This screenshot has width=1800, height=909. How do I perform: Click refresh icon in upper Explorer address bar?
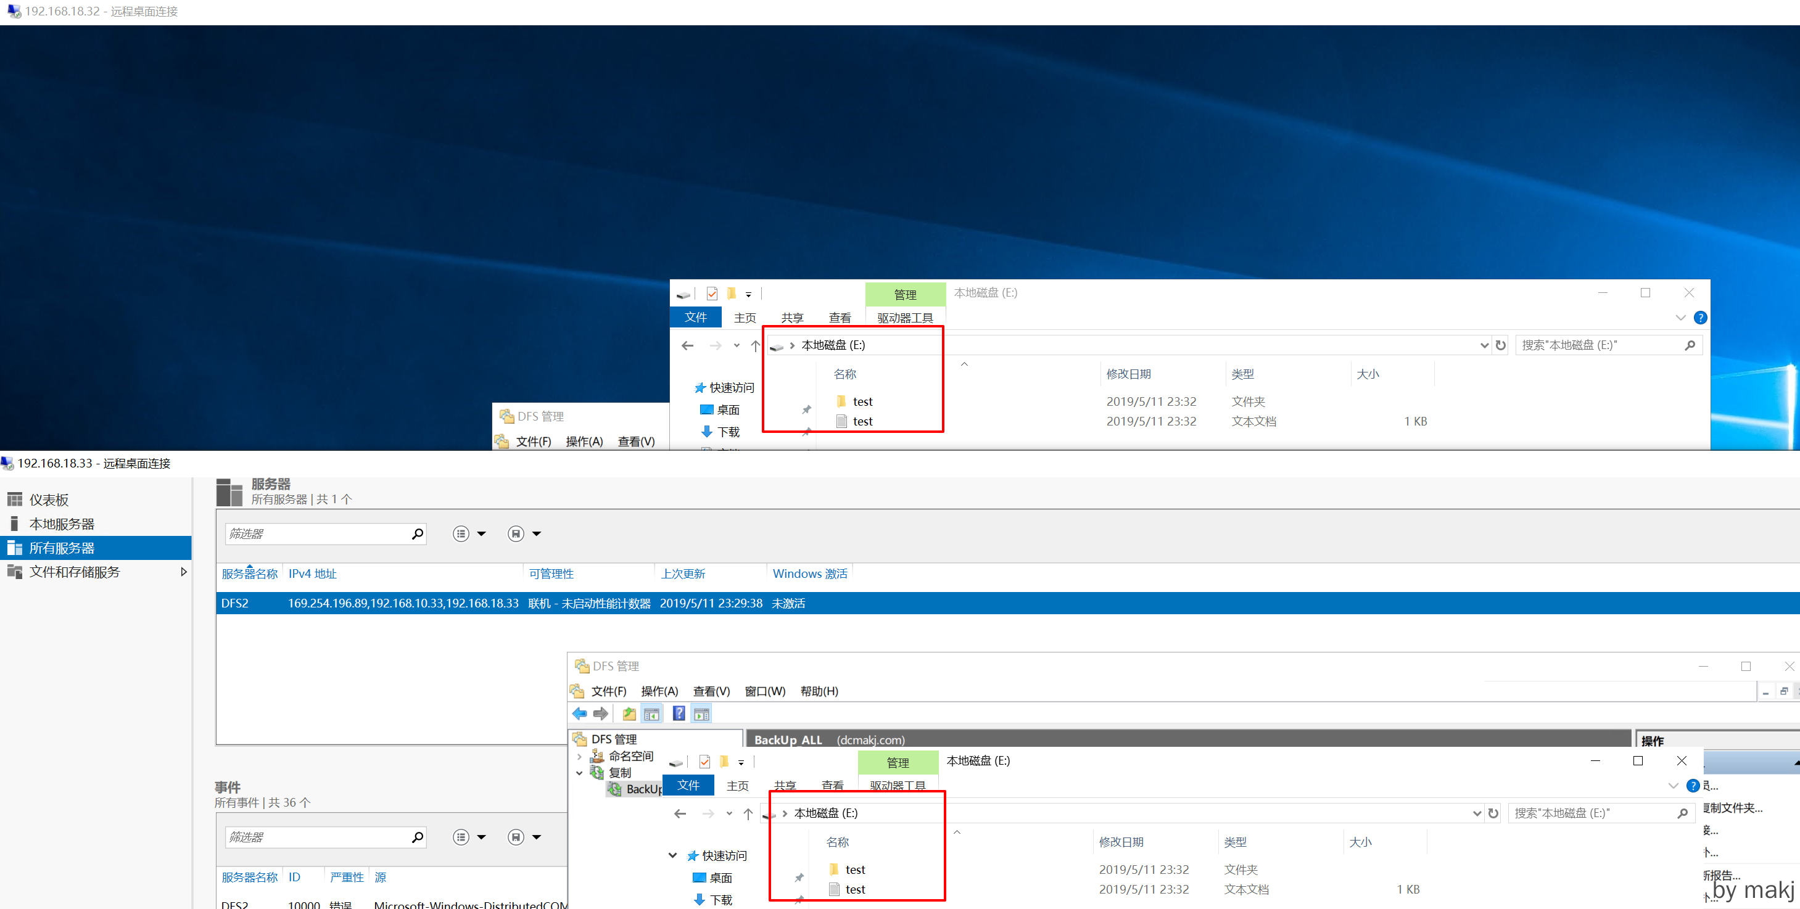[1500, 345]
